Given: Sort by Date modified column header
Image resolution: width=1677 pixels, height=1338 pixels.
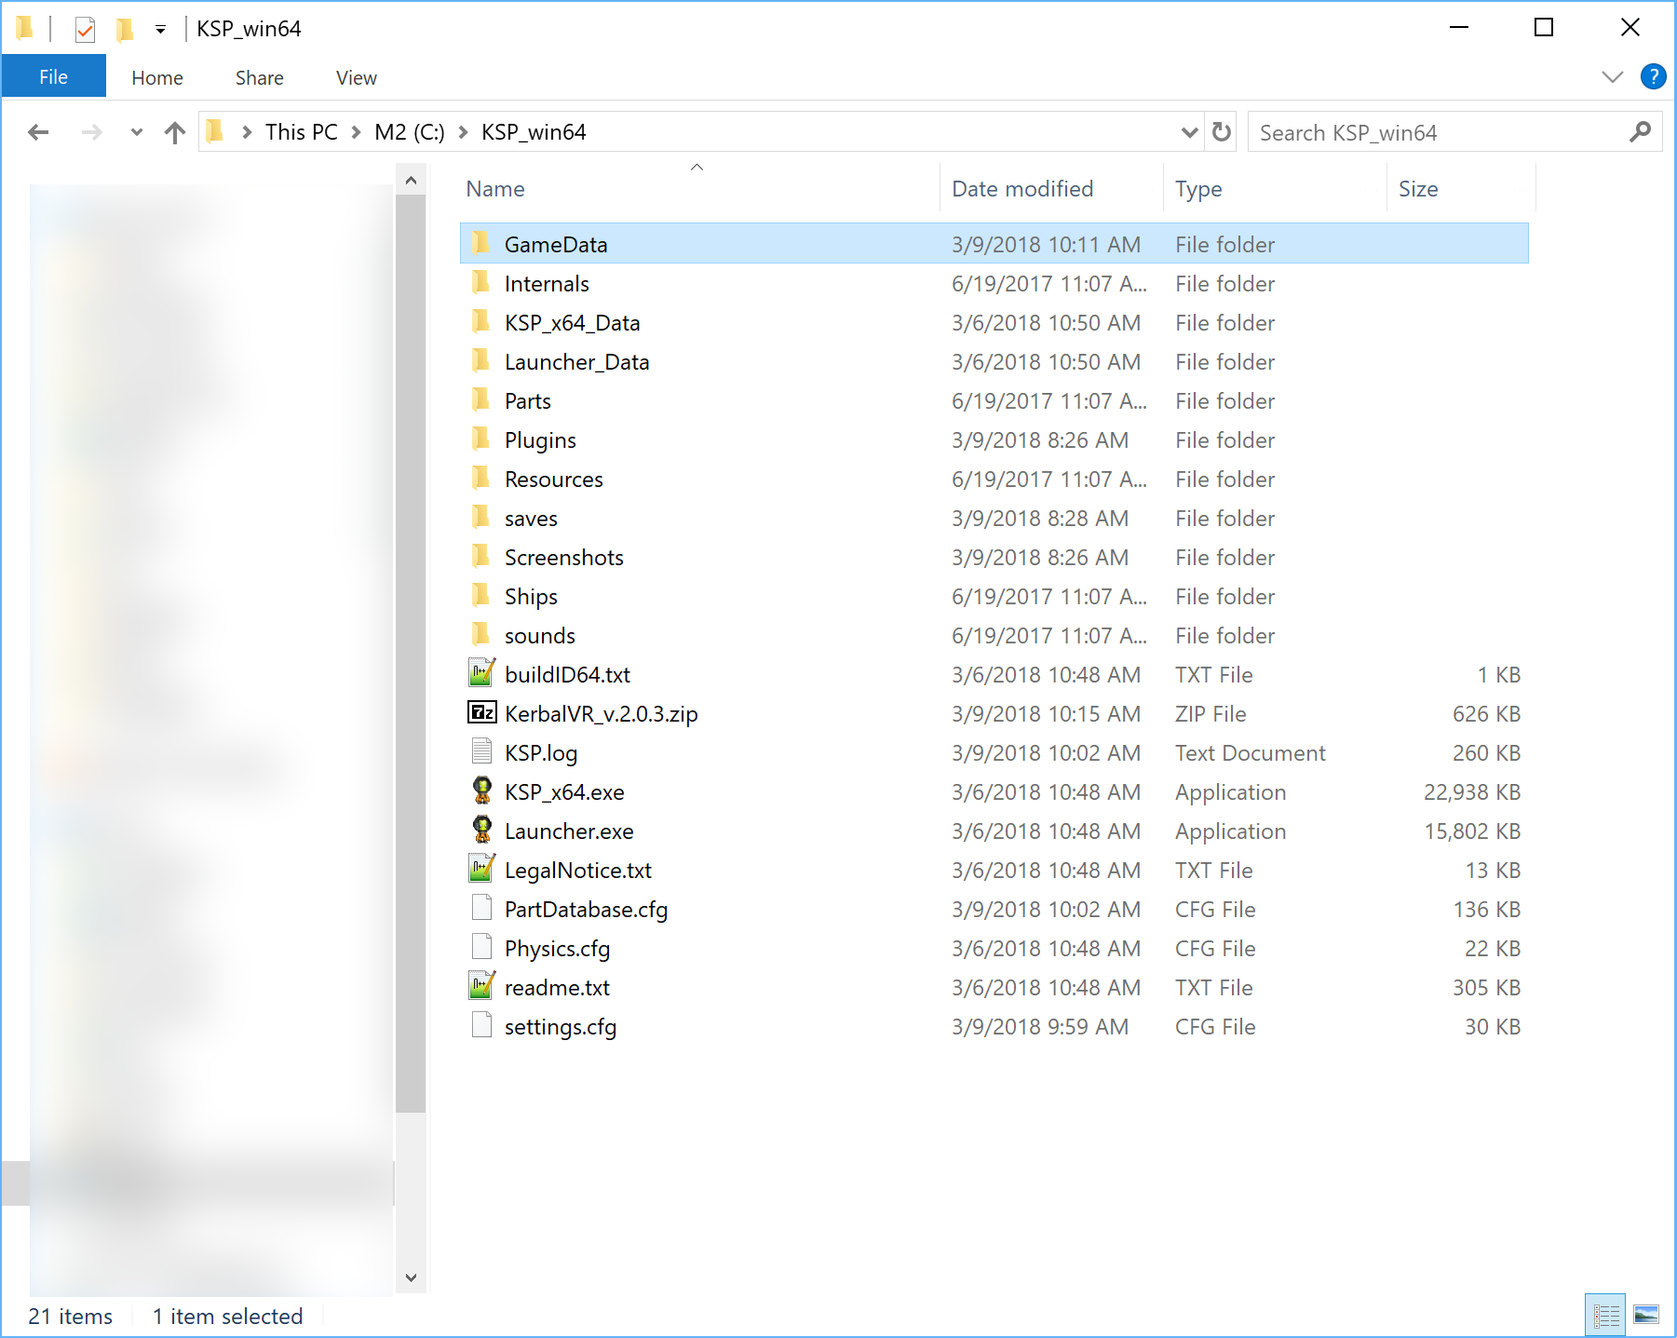Looking at the screenshot, I should point(1051,189).
